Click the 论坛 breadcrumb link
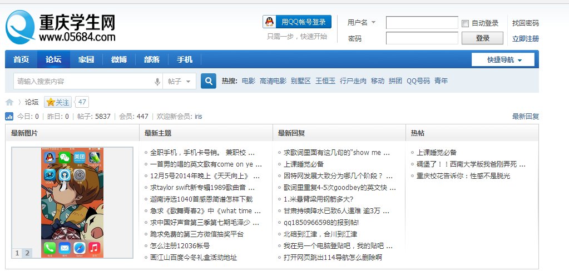Image resolution: width=569 pixels, height=271 pixels. click(32, 102)
